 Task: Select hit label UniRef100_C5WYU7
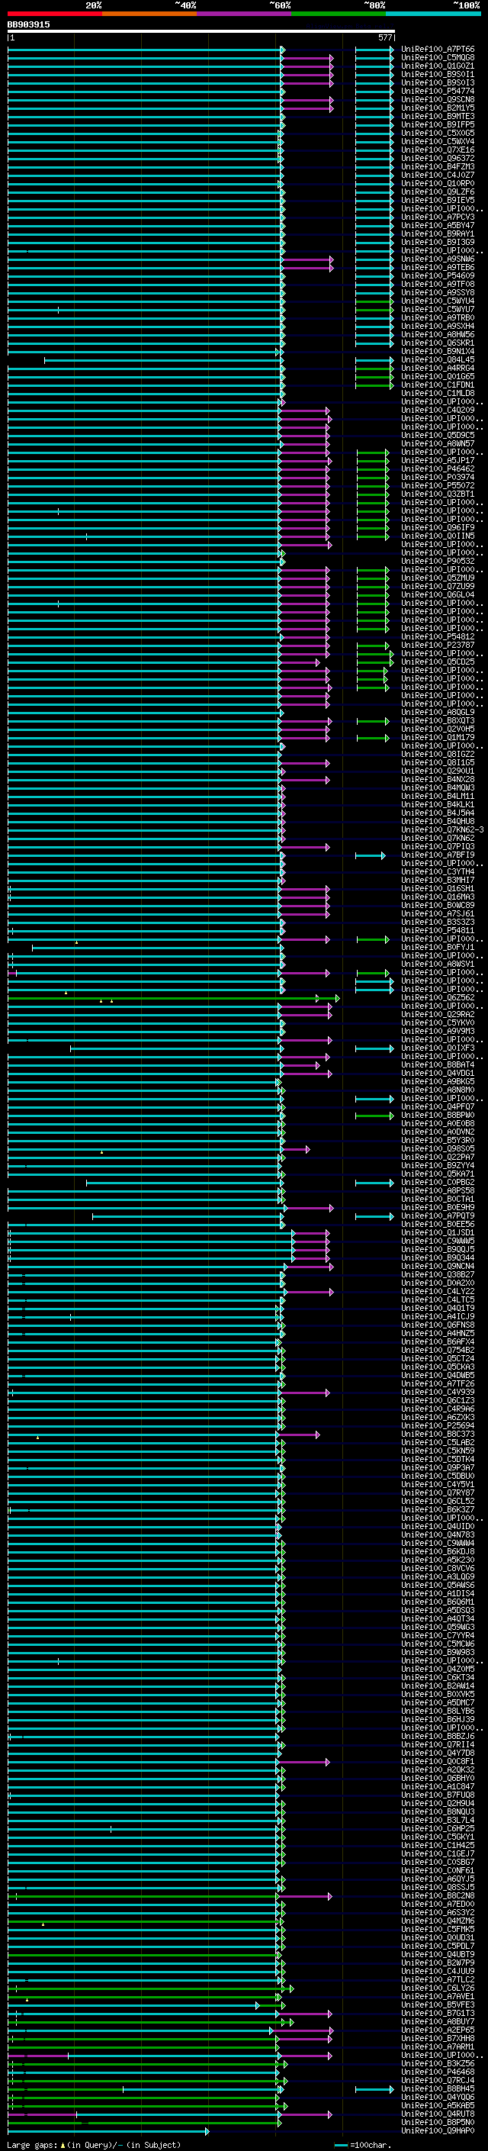click(x=437, y=309)
